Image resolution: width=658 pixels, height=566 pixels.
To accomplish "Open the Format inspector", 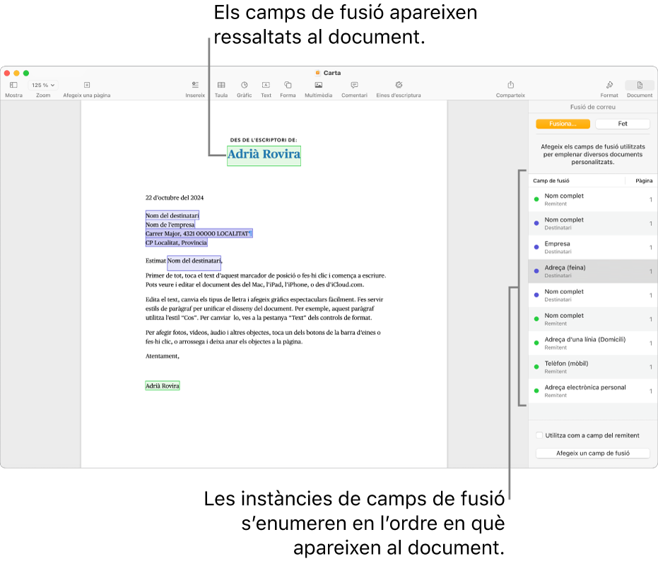I will [x=609, y=86].
